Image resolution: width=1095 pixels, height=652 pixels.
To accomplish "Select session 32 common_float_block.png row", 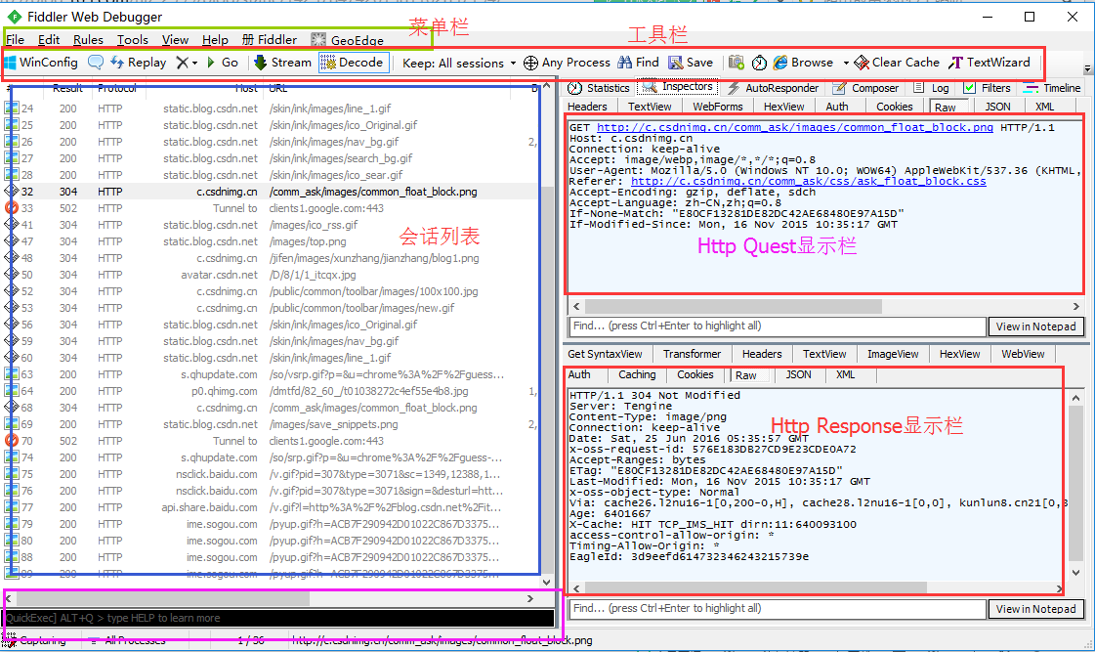I will pyautogui.click(x=271, y=192).
